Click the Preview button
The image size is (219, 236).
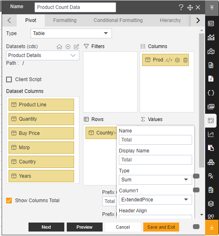[85, 227]
